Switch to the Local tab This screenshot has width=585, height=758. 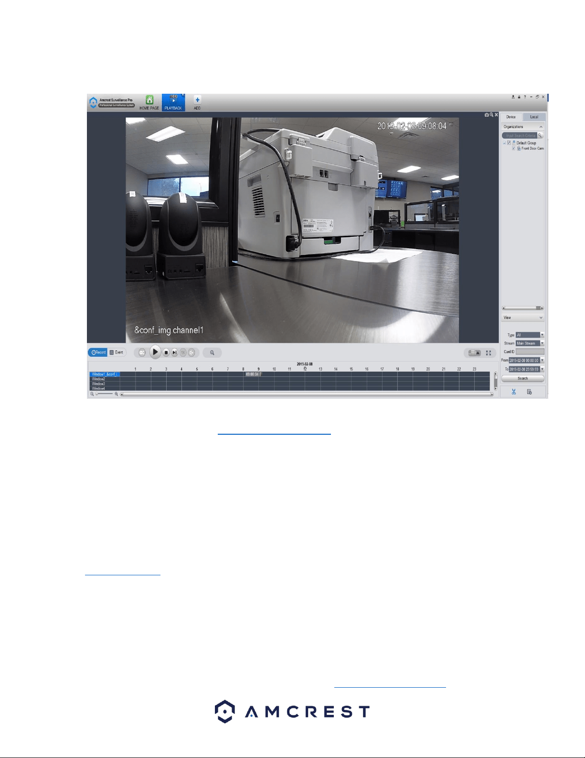coord(534,117)
